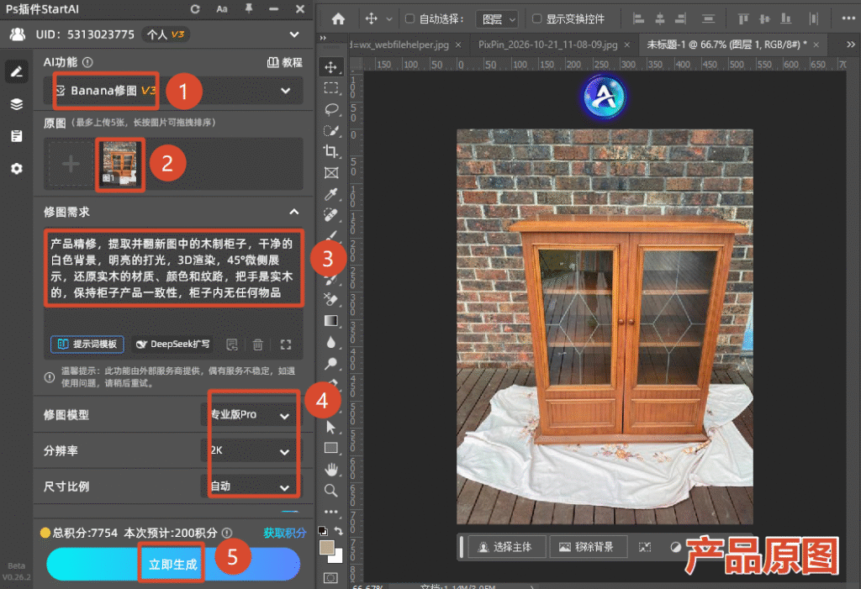Open the 分辨率 2K dropdown
861x589 pixels.
(x=251, y=450)
